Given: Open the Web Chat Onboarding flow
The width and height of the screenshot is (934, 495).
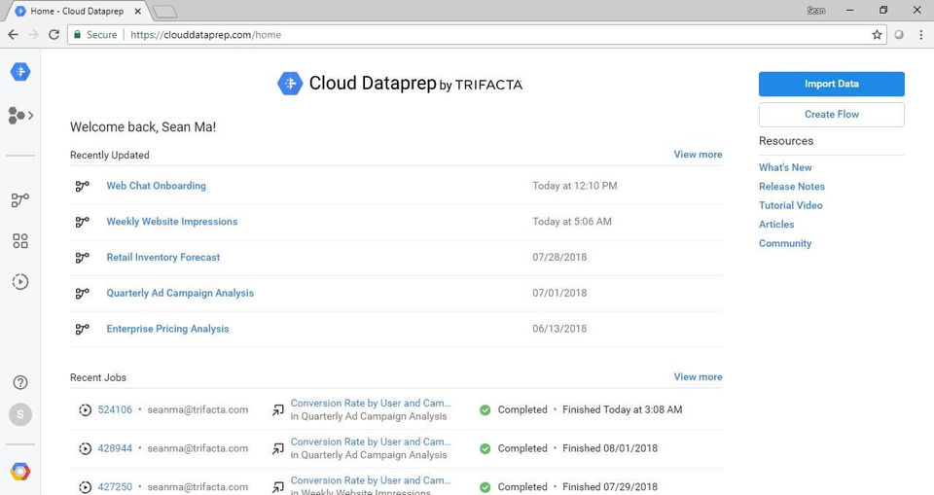Looking at the screenshot, I should pyautogui.click(x=156, y=186).
